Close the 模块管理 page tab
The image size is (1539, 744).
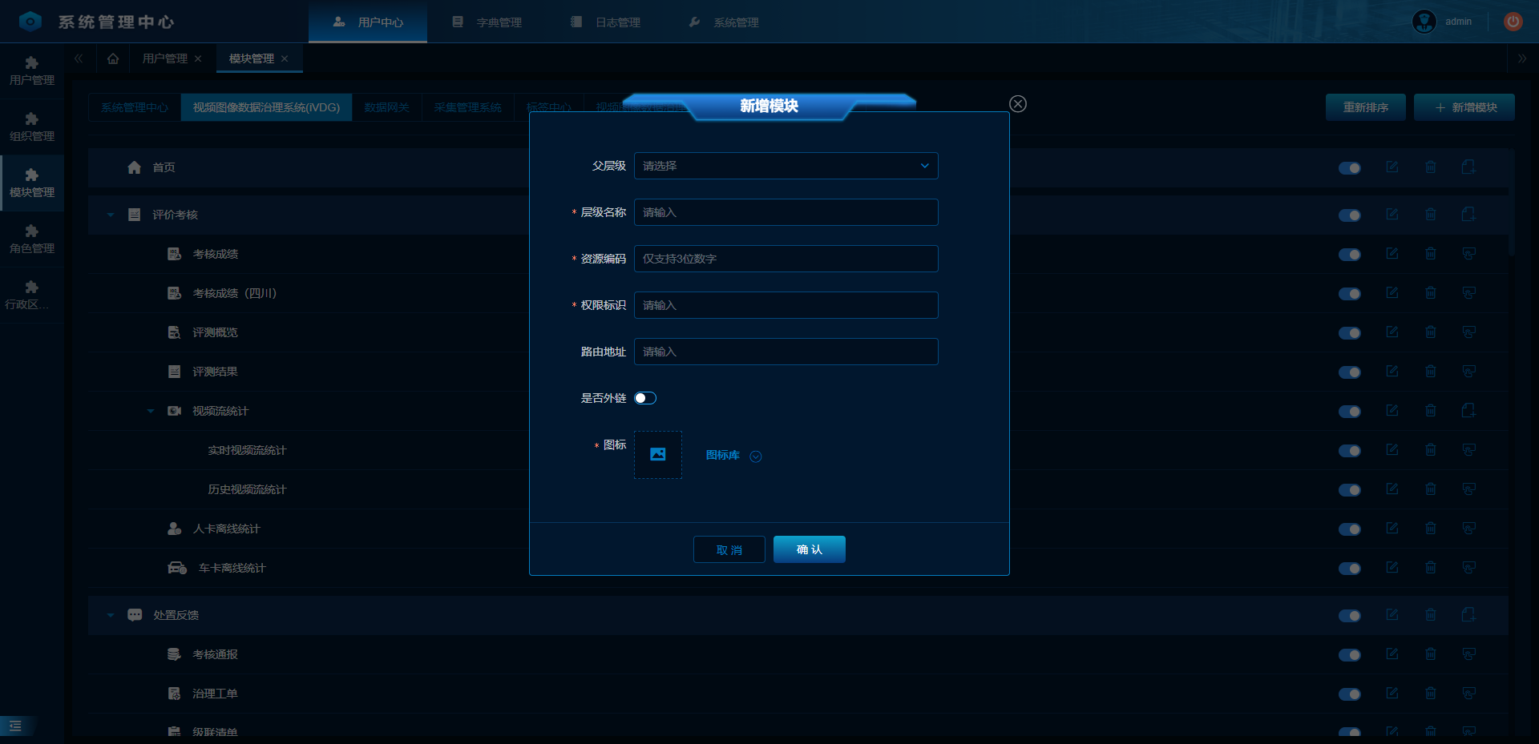pos(285,58)
